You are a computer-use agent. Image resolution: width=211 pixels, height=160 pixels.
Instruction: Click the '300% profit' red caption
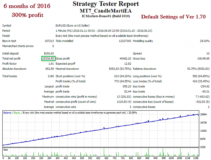27,15
